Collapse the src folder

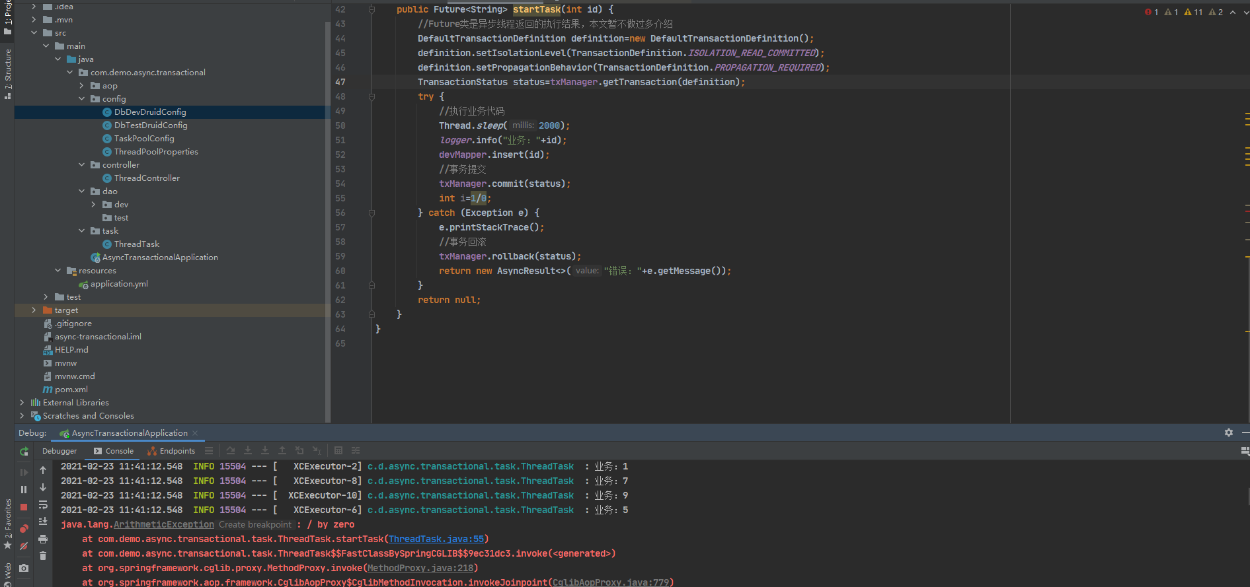point(34,33)
